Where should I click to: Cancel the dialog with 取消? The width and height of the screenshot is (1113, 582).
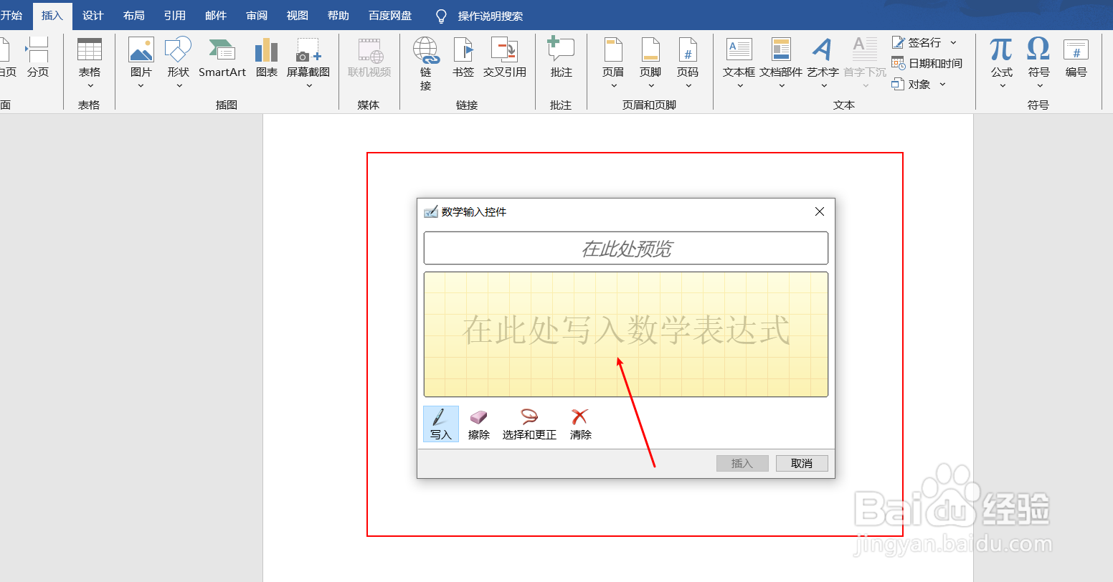[x=802, y=463]
